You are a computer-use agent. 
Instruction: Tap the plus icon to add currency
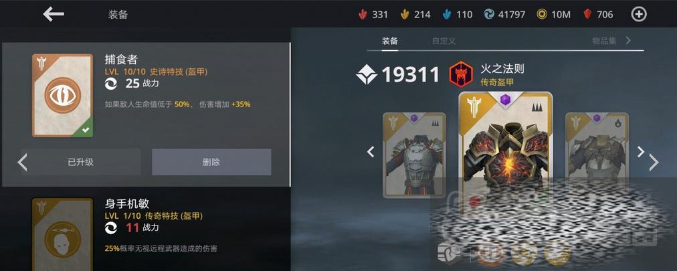(639, 14)
